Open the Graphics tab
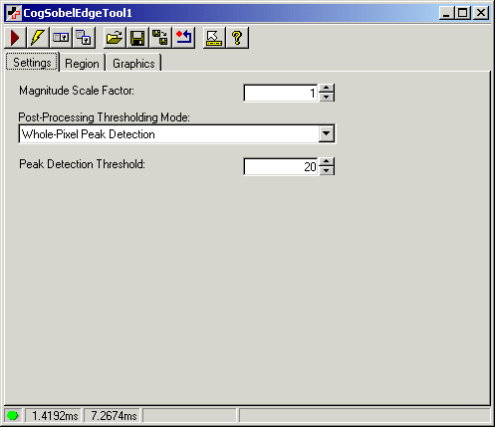Viewport: 495px width, 427px height. (x=133, y=64)
